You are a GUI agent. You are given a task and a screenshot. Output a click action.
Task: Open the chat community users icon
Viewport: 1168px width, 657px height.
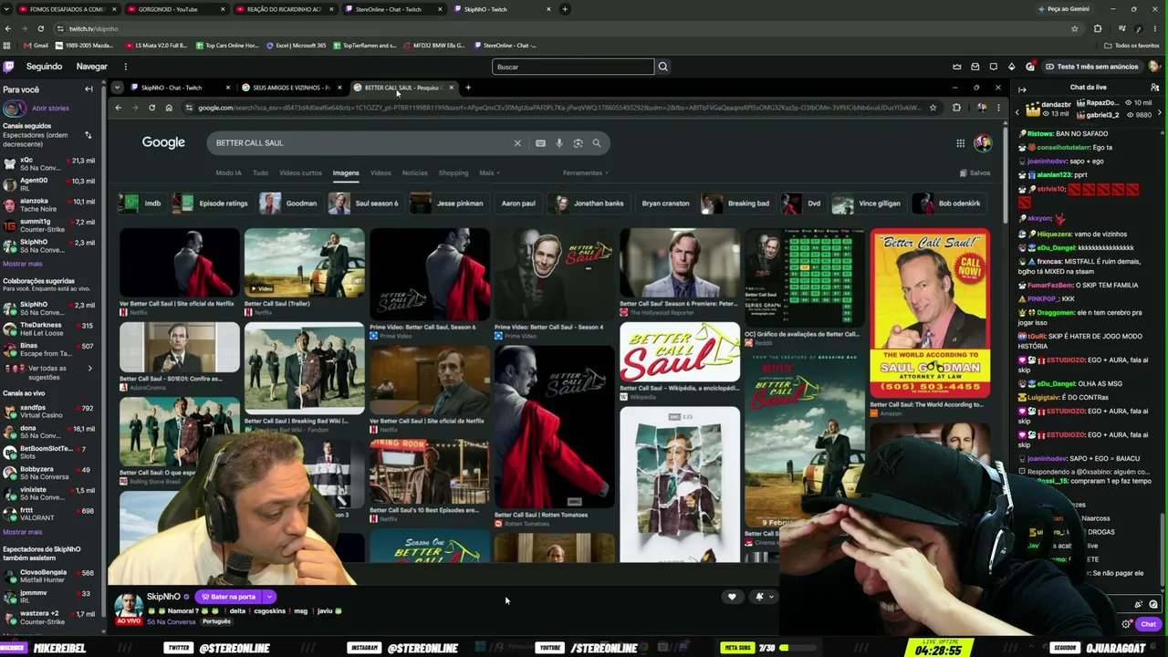click(x=1155, y=88)
